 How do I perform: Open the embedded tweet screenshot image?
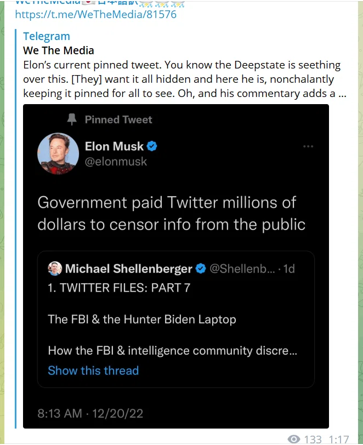coord(176,266)
